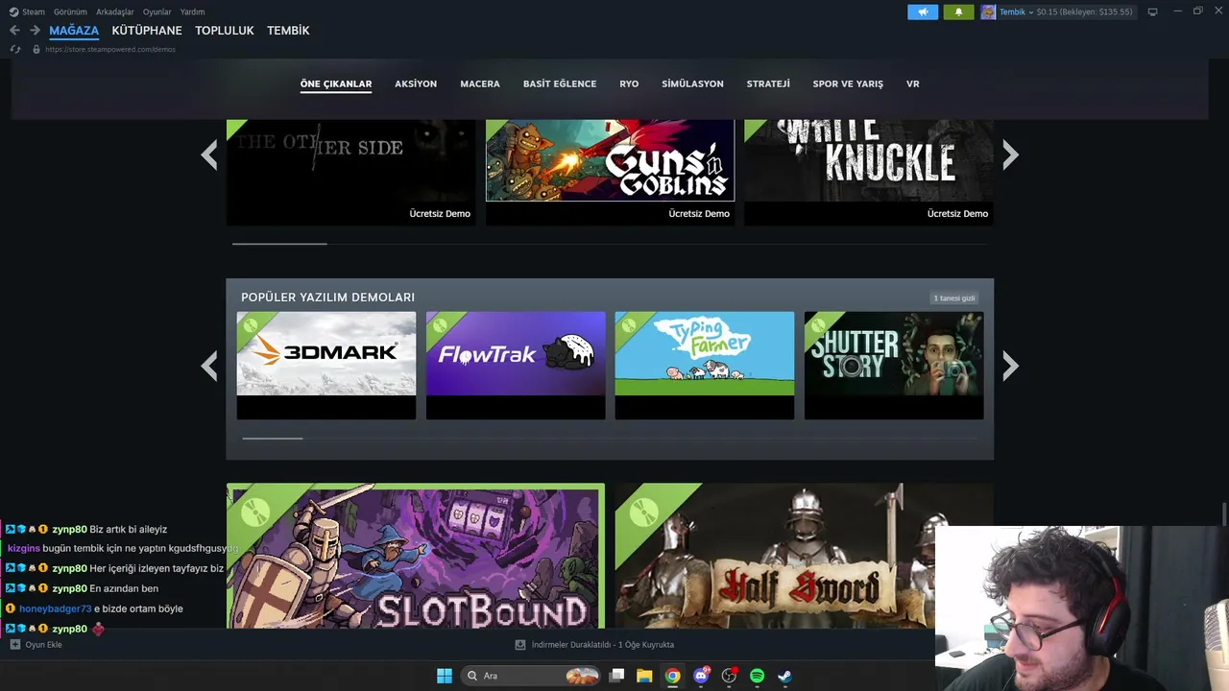Go to the KÜTÜPHANE section
The width and height of the screenshot is (1229, 691).
[x=147, y=31]
